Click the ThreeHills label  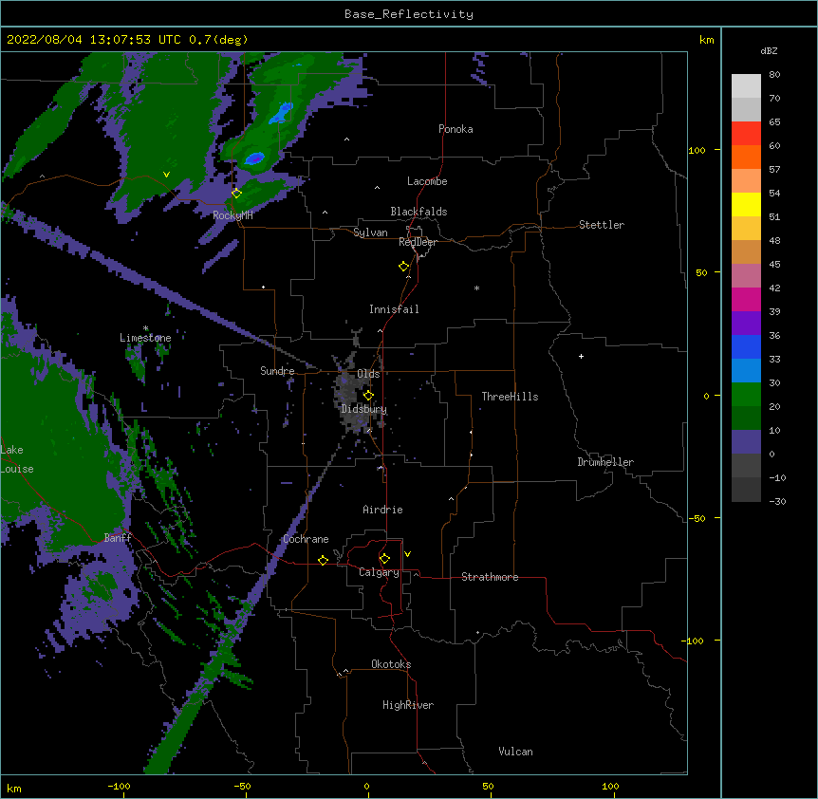pos(510,397)
